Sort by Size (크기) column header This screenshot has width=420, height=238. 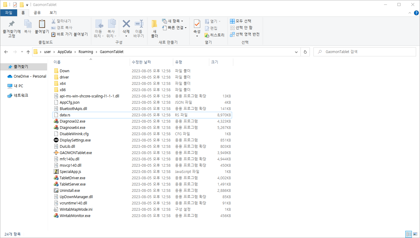(x=221, y=62)
